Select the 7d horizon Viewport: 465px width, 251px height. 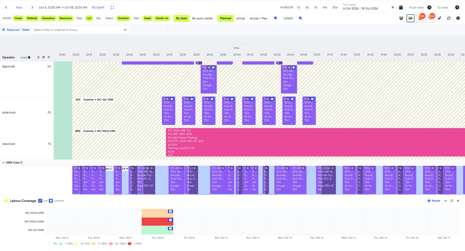point(316,8)
